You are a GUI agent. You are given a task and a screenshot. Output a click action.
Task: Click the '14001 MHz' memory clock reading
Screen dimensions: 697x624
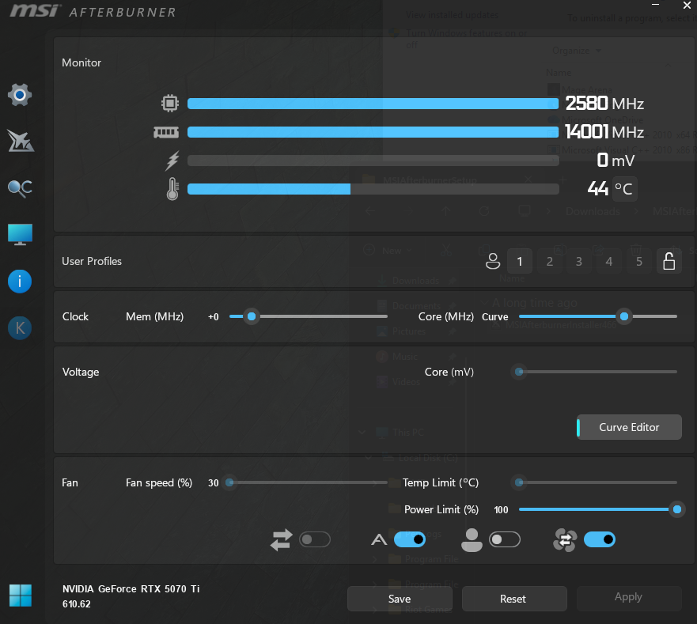click(x=604, y=132)
